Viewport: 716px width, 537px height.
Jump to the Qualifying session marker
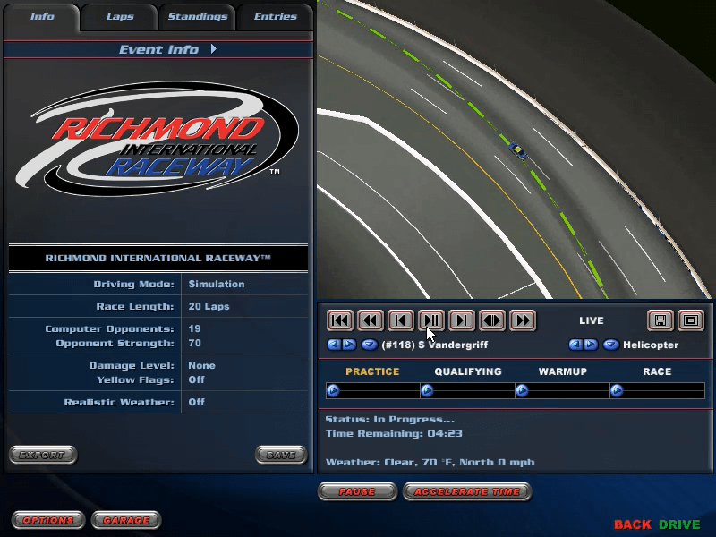427,391
